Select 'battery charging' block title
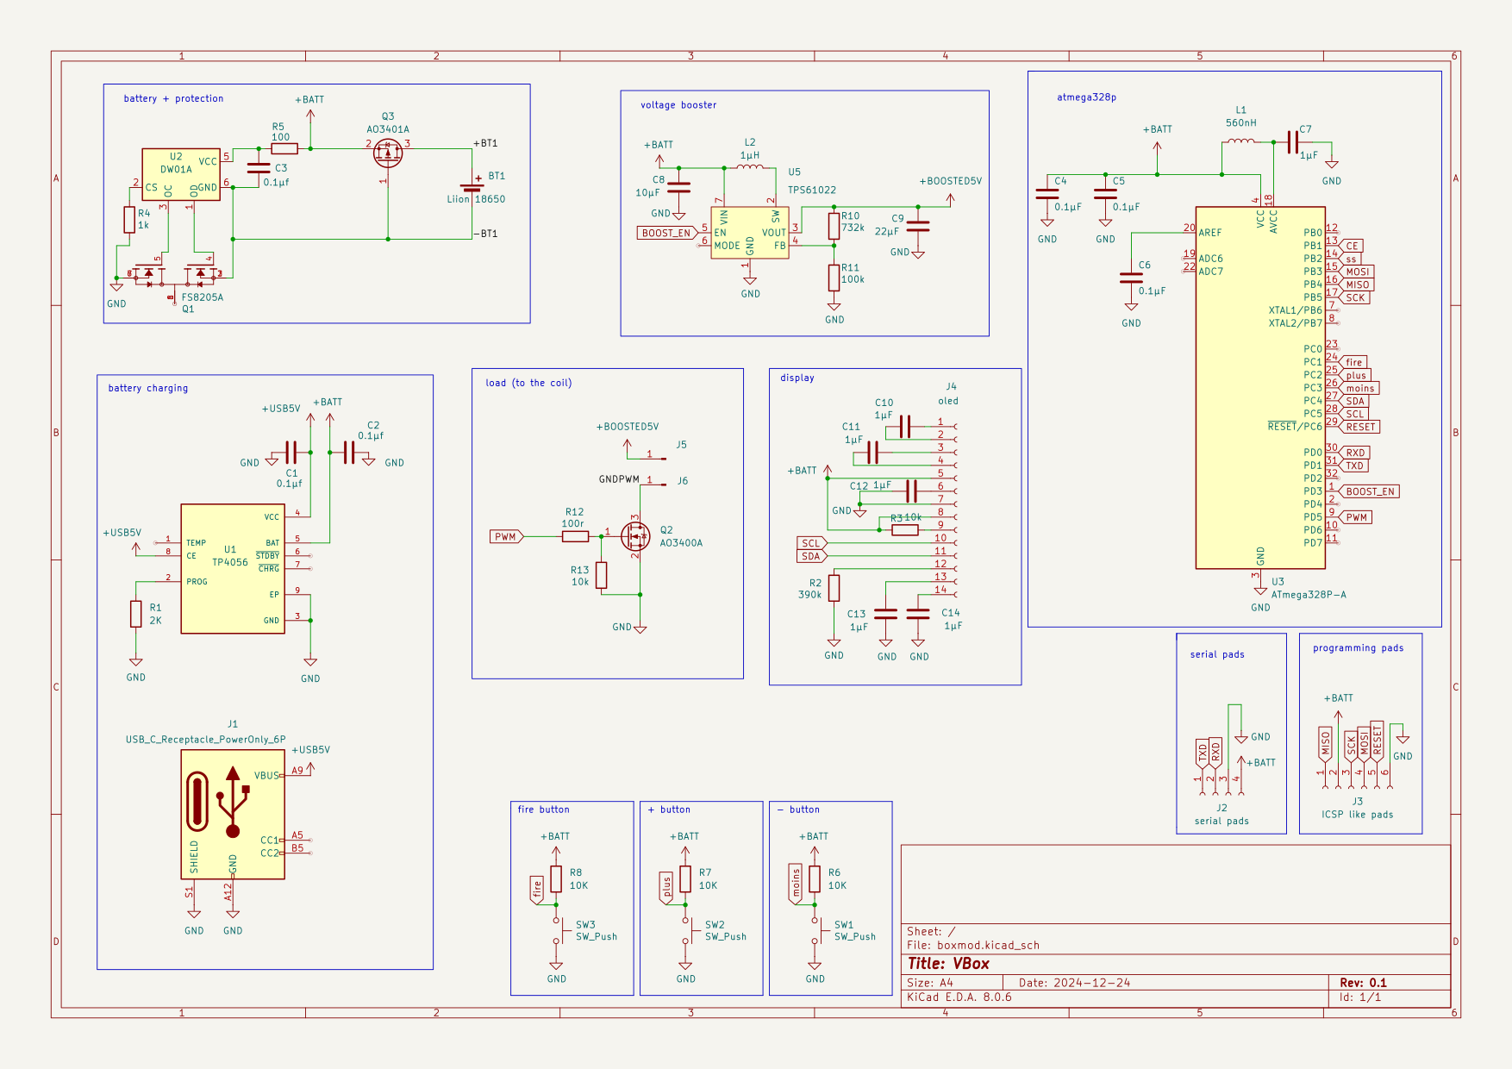This screenshot has height=1069, width=1512. [x=148, y=388]
